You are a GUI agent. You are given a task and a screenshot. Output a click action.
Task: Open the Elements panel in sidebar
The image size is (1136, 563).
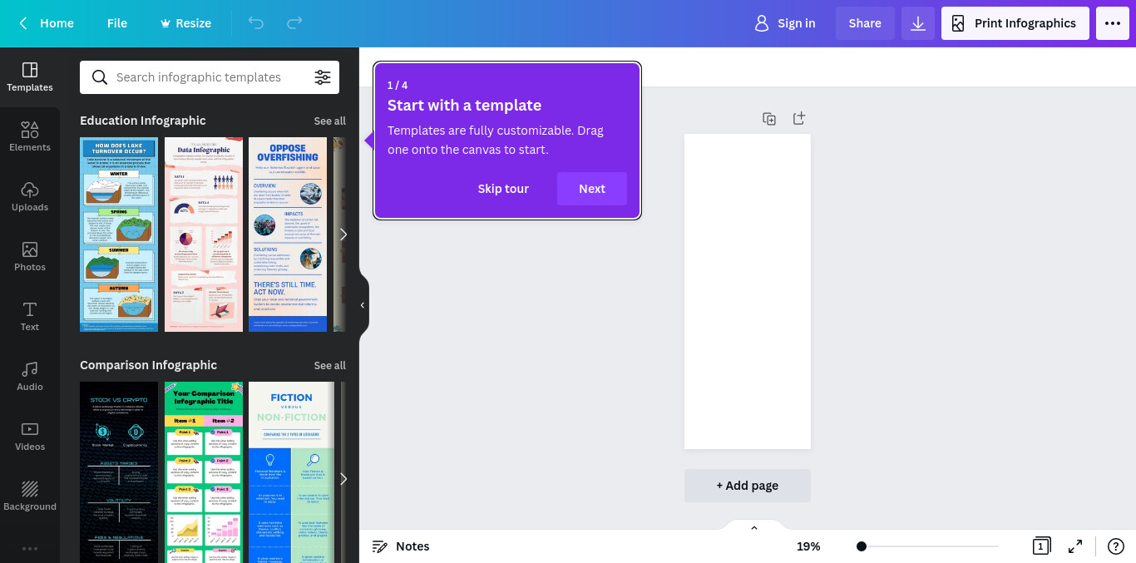click(x=30, y=137)
